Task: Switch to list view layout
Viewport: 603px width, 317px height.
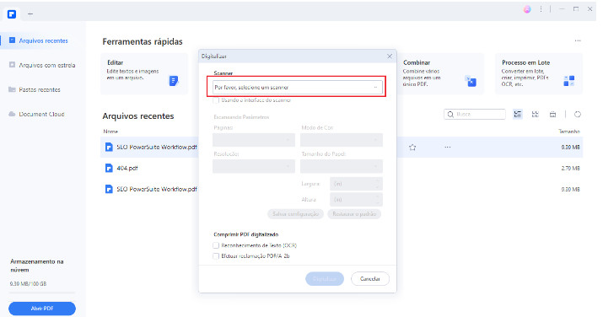Action: [518, 114]
